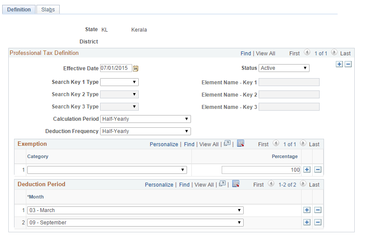The width and height of the screenshot is (378, 238).
Task: Add a row in Exemption grid
Action: [x=306, y=169]
